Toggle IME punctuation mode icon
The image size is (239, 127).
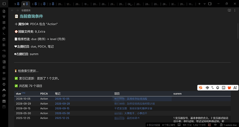coord(212,88)
